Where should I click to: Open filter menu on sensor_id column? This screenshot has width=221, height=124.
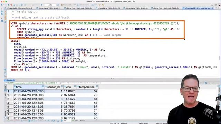coord(62,86)
